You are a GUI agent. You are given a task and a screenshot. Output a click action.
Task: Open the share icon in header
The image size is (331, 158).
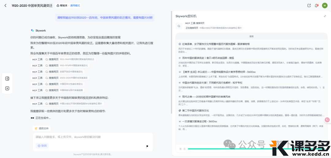(x=309, y=6)
